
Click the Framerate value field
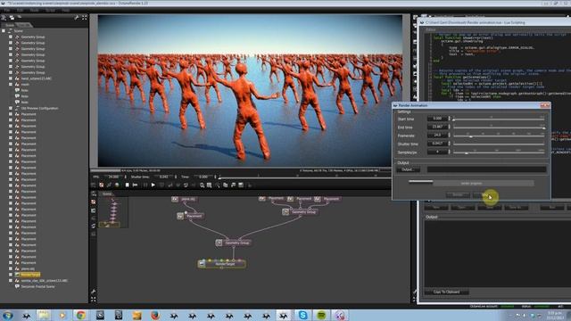pyautogui.click(x=437, y=136)
